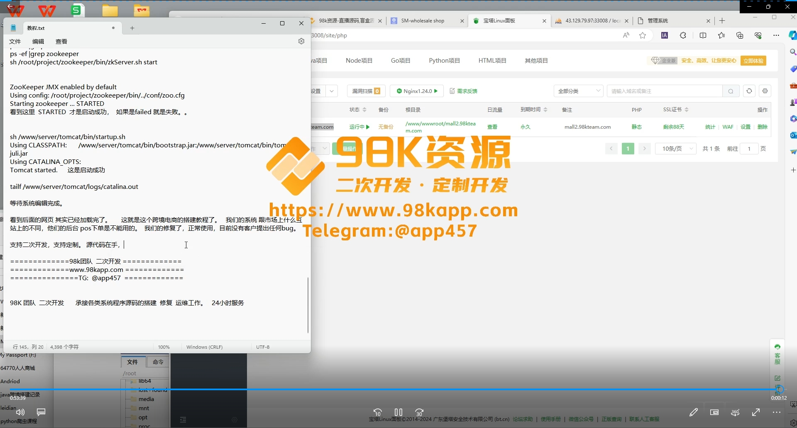Open the /www/wwwroot/mall2.98kteam.com root directory link
The image size is (797, 428).
tap(441, 127)
